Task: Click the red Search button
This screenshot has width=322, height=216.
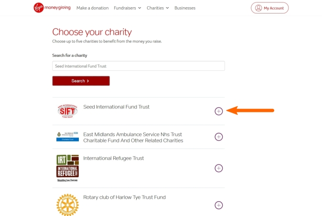Action: click(81, 81)
